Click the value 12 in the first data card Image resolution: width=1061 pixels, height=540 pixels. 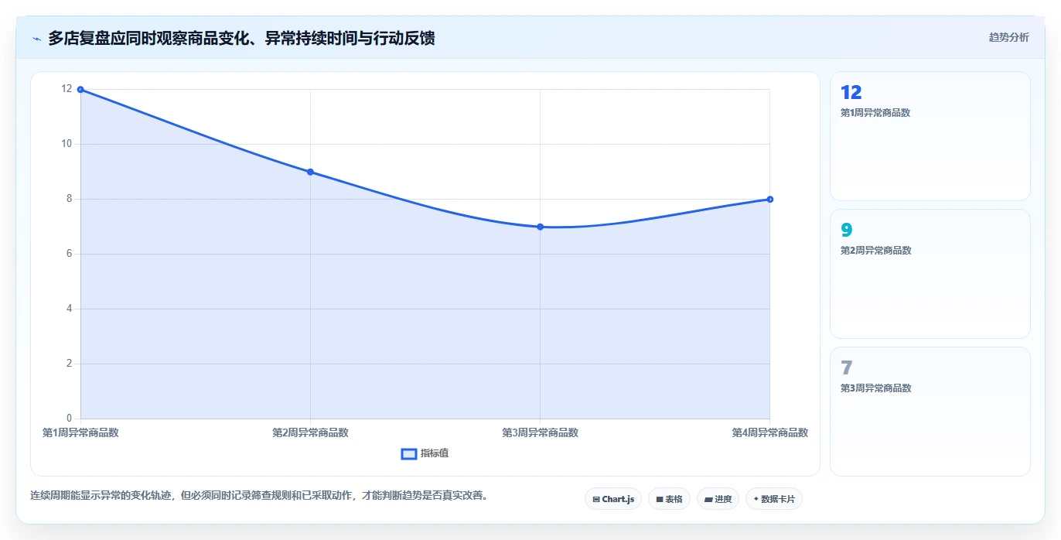pyautogui.click(x=851, y=93)
